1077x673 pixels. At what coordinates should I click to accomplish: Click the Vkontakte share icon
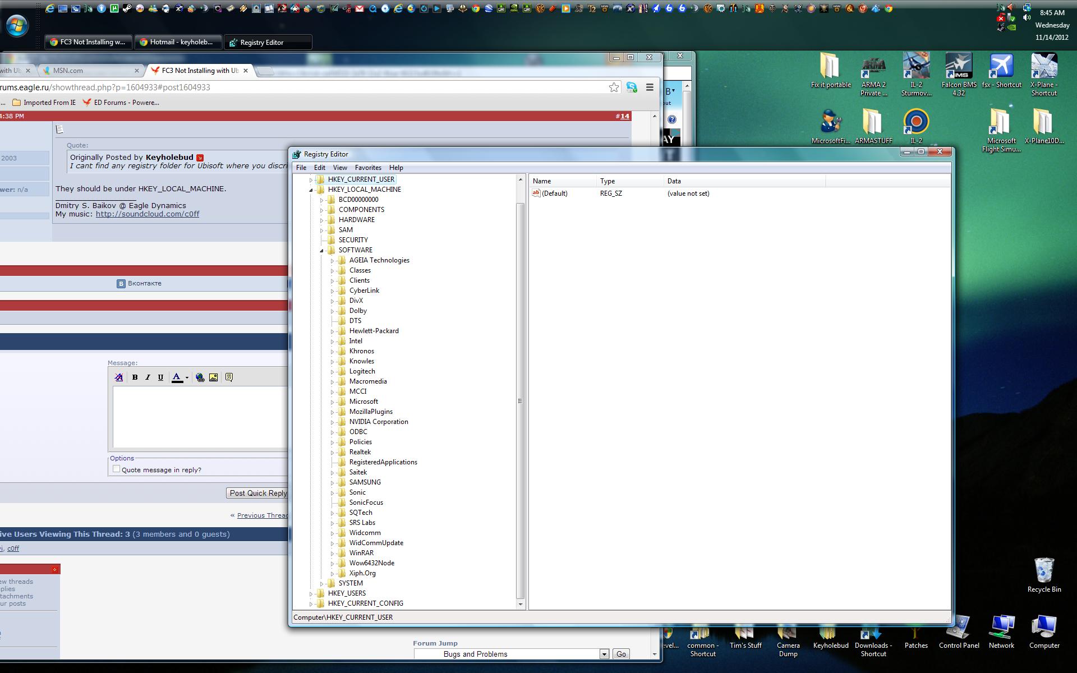pos(121,284)
